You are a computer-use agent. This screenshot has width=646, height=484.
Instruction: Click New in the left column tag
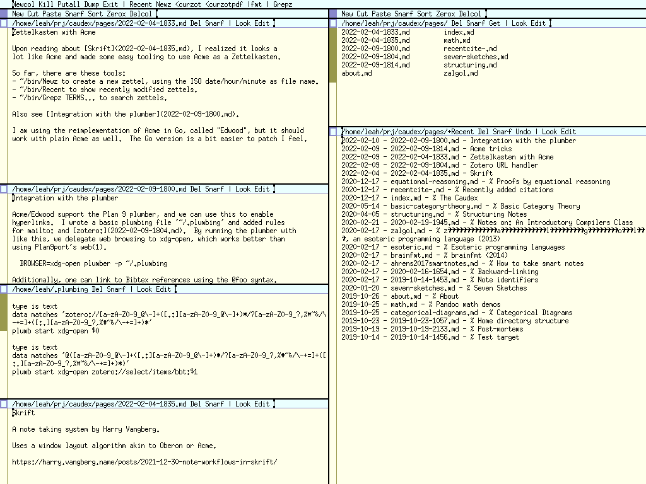click(x=18, y=14)
